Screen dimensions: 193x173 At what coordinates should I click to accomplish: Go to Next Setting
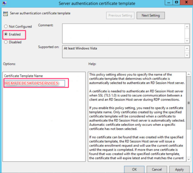tap(151, 16)
